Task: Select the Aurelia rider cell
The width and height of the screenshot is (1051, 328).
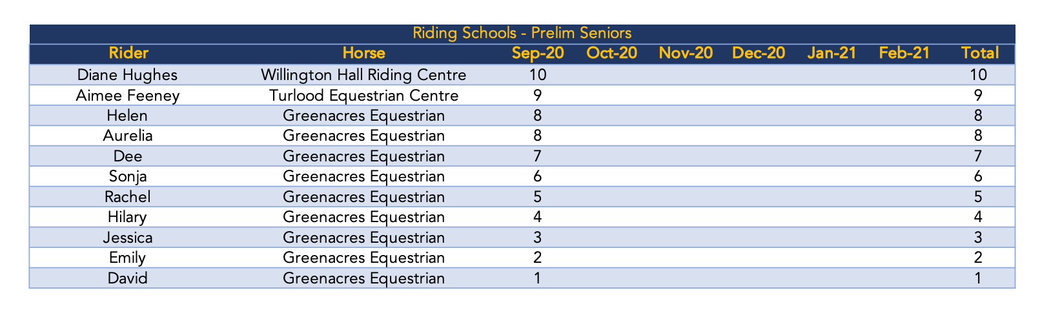Action: pyautogui.click(x=129, y=136)
